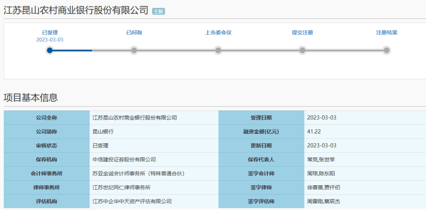
Task: Click the company full name value in table
Action: pyautogui.click(x=135, y=118)
